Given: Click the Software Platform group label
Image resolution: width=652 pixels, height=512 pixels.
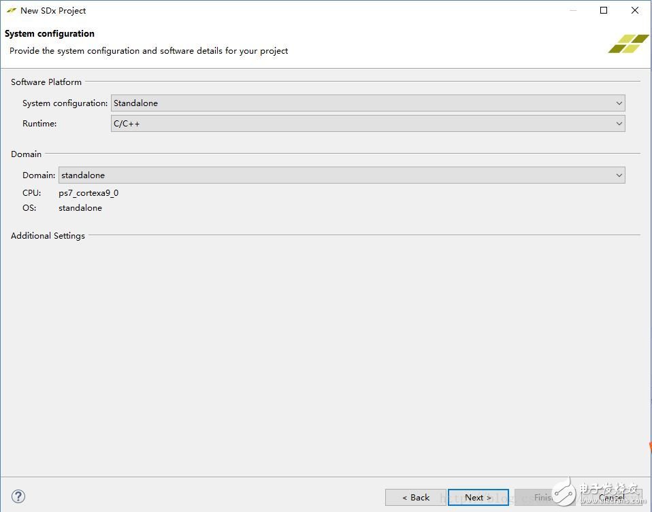Looking at the screenshot, I should point(46,82).
